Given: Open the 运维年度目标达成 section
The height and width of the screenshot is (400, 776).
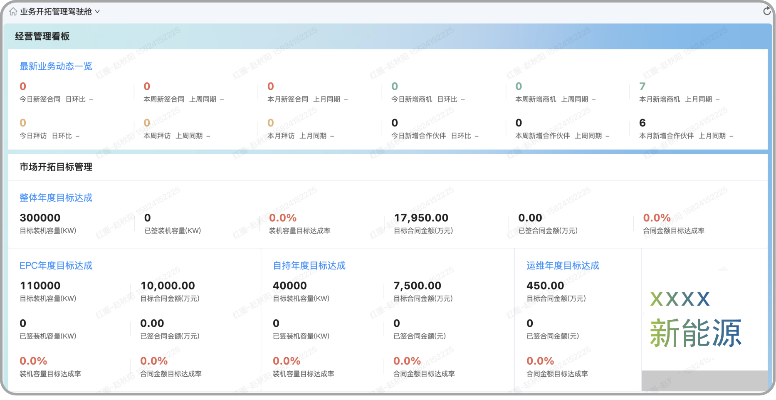Looking at the screenshot, I should (x=563, y=265).
